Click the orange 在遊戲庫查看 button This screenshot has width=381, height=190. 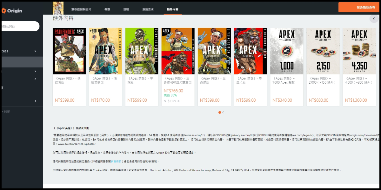click(x=359, y=7)
